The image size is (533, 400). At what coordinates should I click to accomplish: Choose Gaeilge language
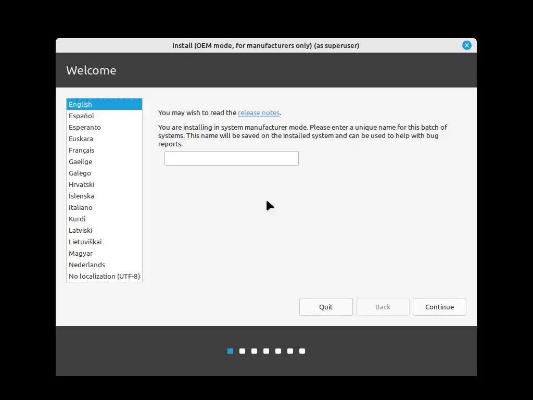coord(104,161)
